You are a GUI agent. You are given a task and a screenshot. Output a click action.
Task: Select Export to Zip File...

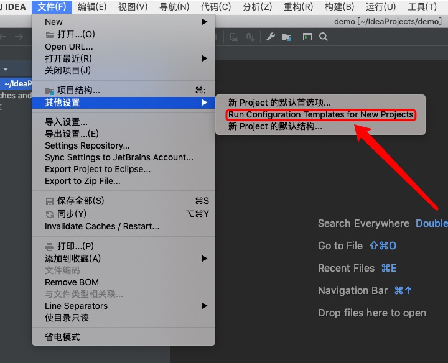pos(123,181)
